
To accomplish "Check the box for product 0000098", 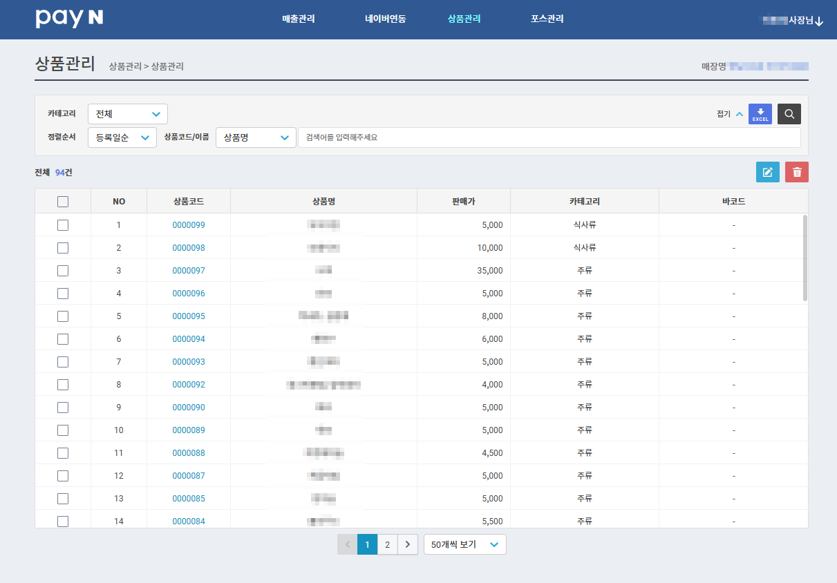I will click(63, 247).
